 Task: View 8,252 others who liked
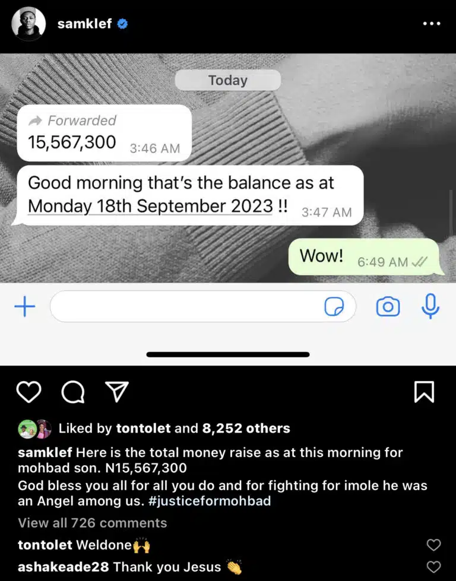(246, 428)
